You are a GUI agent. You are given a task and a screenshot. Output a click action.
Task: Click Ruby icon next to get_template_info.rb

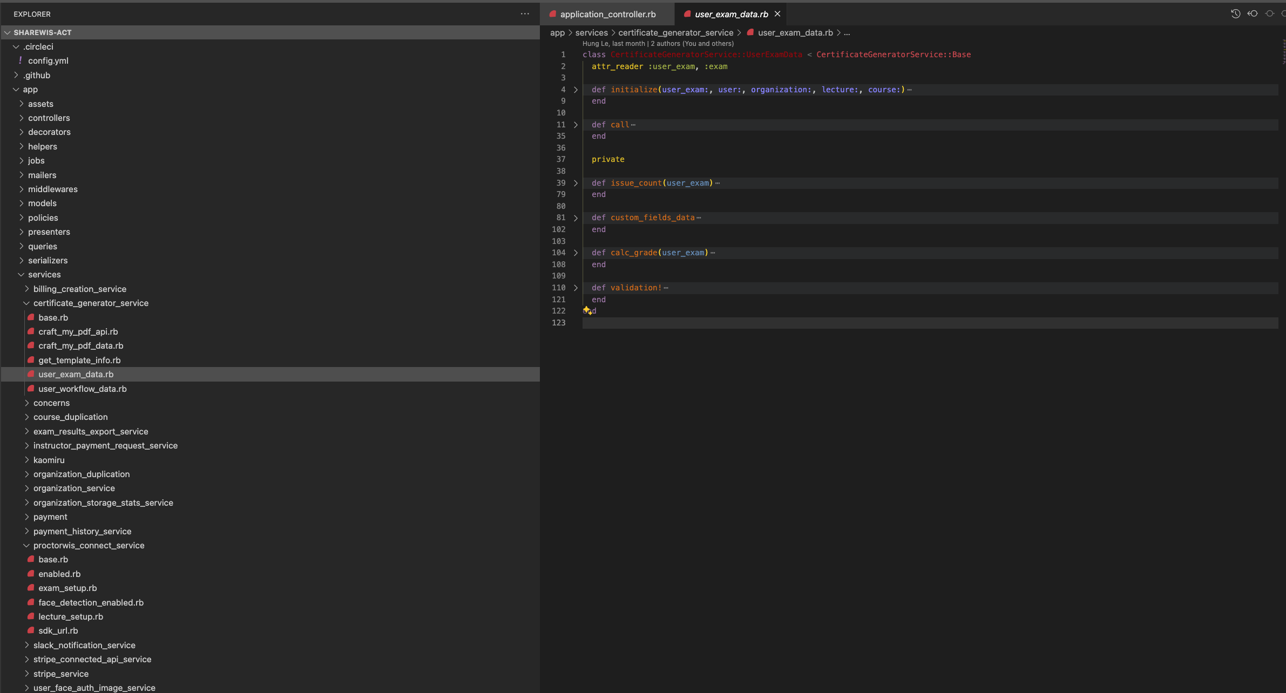coord(31,360)
